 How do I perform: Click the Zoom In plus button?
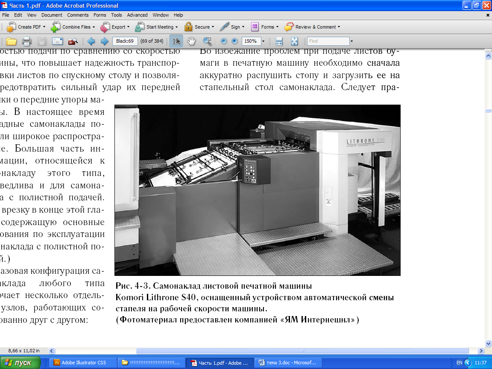[x=234, y=41]
